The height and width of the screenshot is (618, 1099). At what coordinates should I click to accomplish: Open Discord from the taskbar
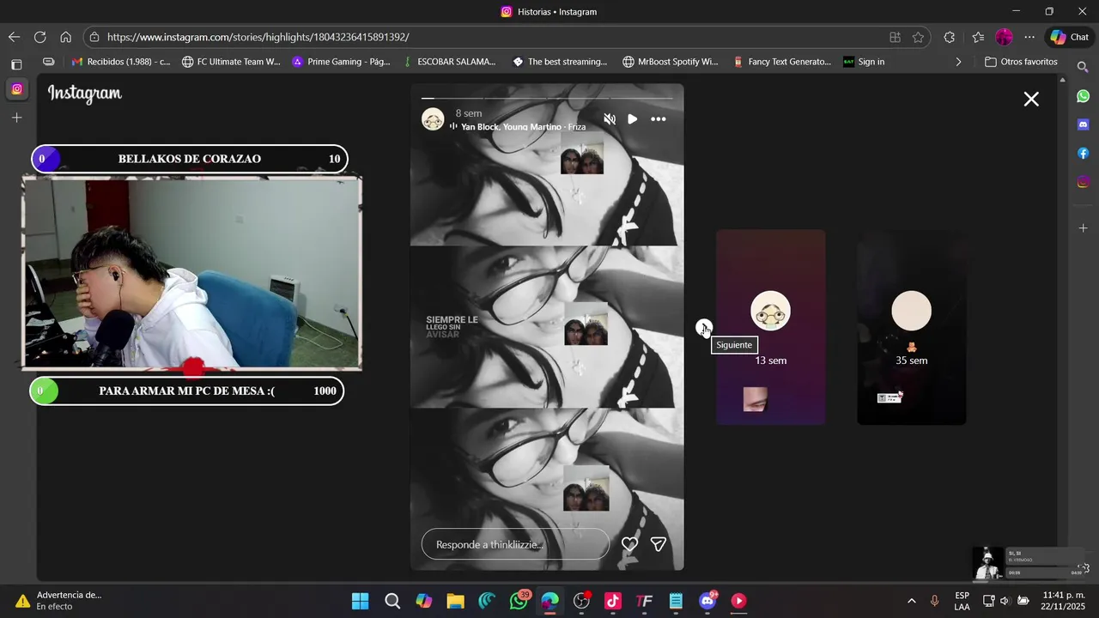(x=707, y=601)
